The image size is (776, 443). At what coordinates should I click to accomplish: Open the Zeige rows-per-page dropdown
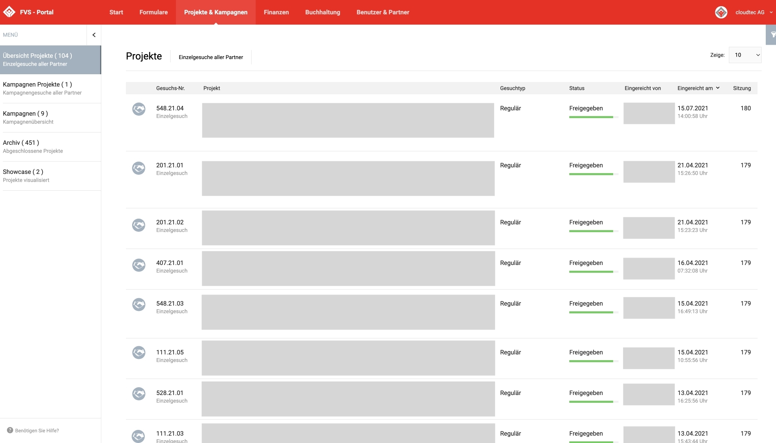(x=745, y=55)
